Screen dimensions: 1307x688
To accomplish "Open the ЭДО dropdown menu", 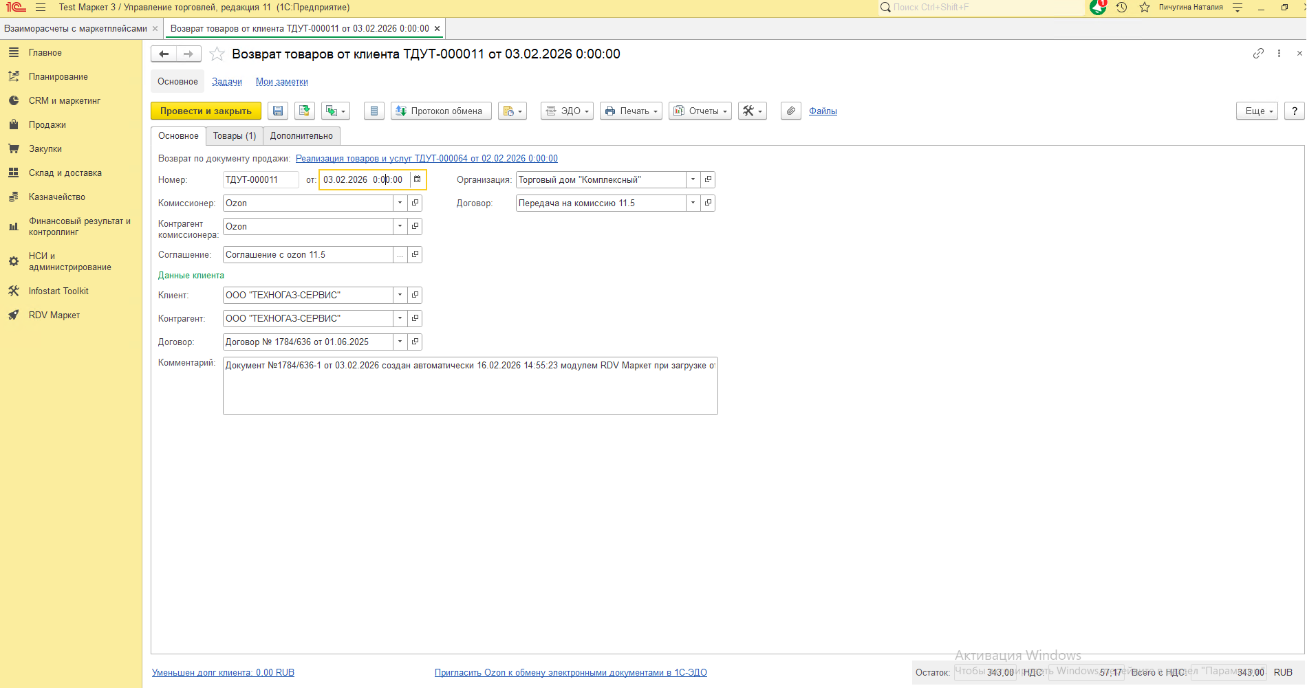I will [x=567, y=111].
